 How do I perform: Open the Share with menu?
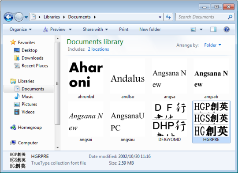pos(95,29)
